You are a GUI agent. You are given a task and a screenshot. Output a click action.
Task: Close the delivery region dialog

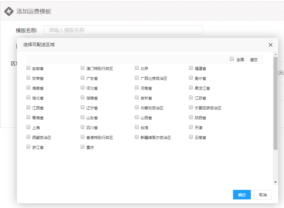click(271, 45)
